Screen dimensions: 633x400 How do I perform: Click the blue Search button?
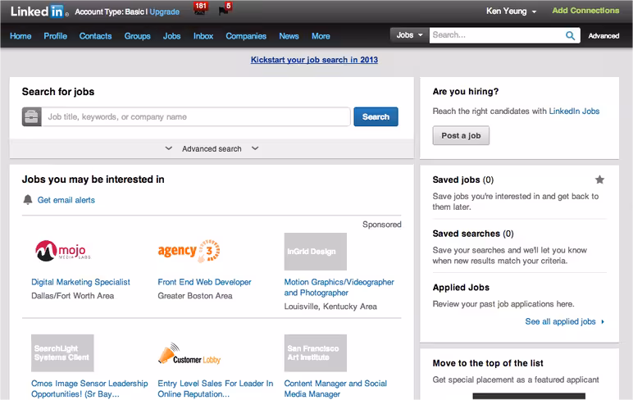(376, 116)
